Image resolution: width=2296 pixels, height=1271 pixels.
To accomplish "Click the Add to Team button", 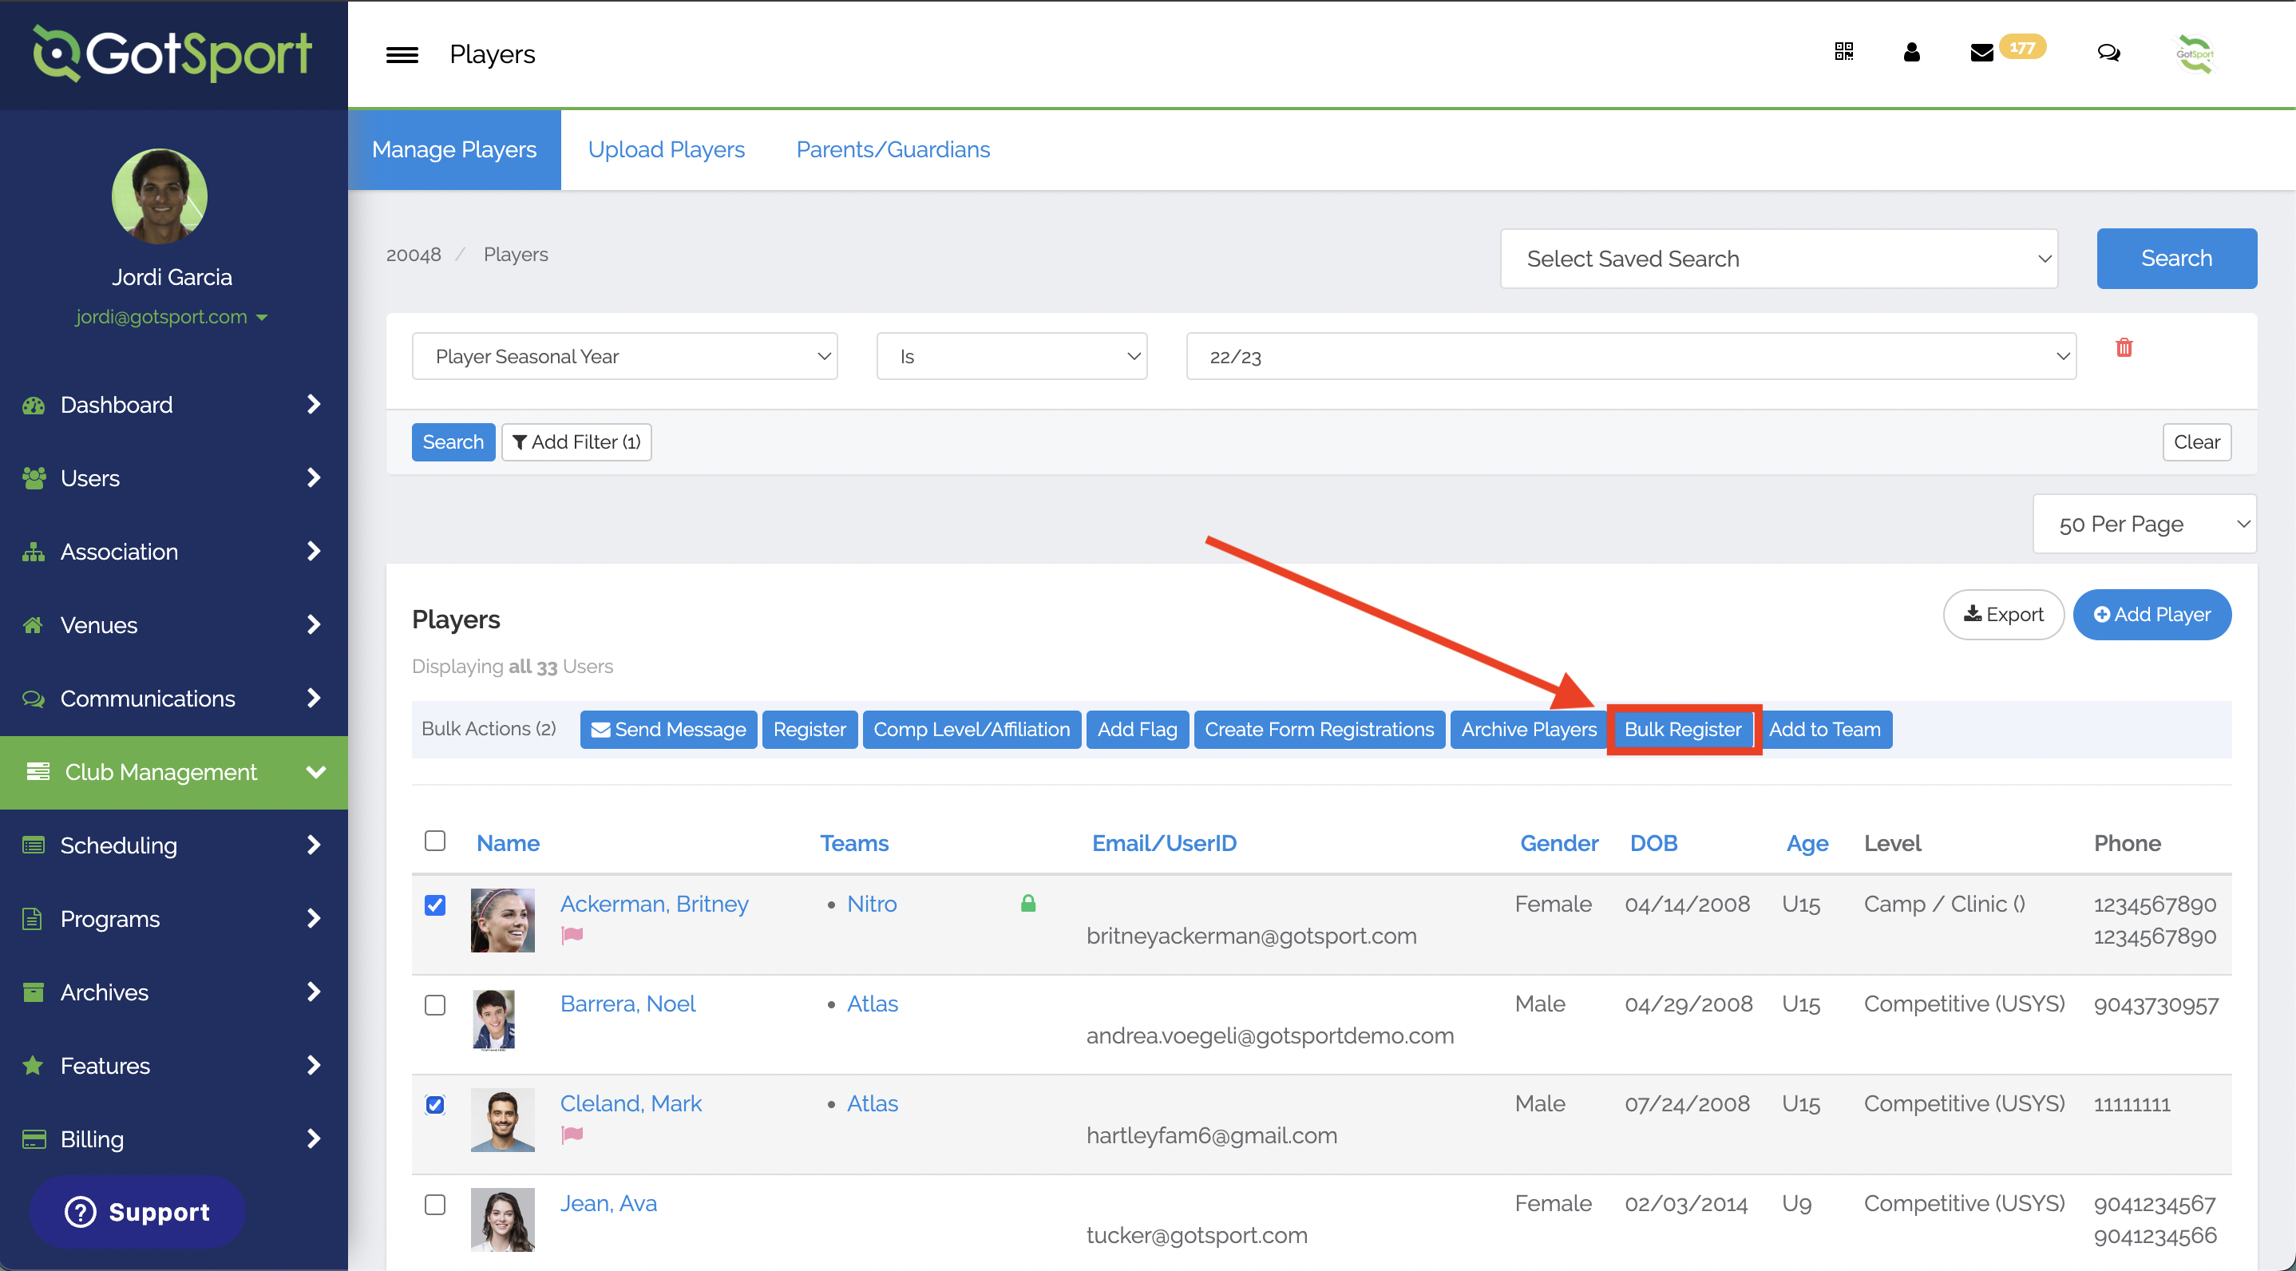I will pos(1824,730).
